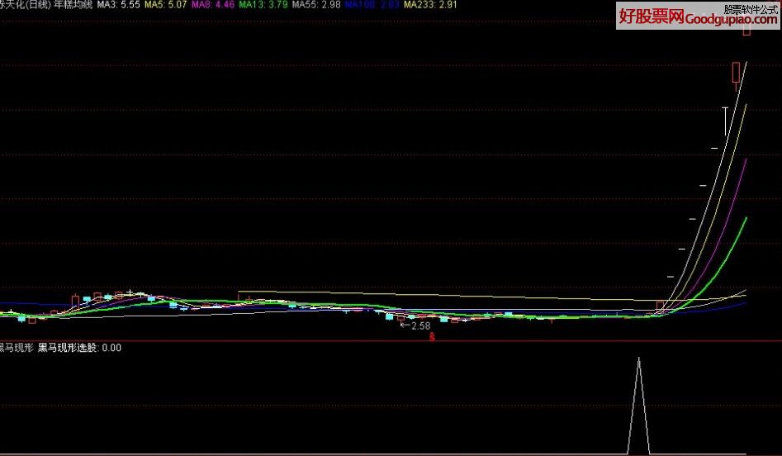Select the MA55: 2.98 label
Image resolution: width=782 pixels, height=456 pixels.
point(316,5)
